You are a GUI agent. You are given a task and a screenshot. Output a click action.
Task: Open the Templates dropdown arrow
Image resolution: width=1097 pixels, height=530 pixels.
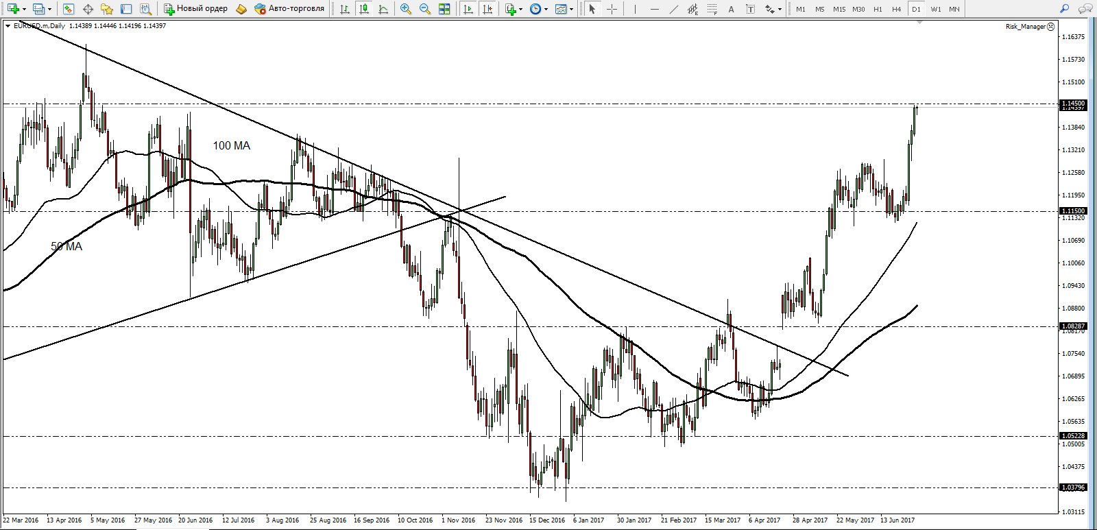pyautogui.click(x=572, y=10)
